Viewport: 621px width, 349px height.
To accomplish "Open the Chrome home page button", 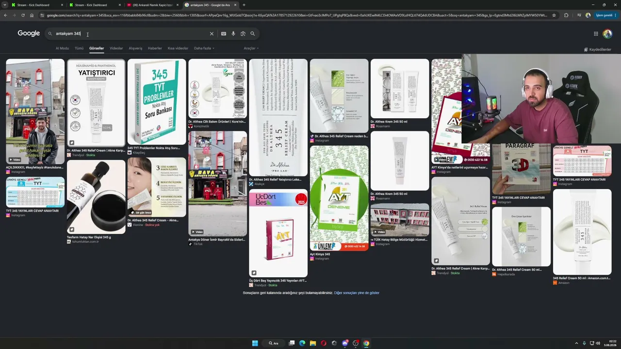I will (x=32, y=15).
